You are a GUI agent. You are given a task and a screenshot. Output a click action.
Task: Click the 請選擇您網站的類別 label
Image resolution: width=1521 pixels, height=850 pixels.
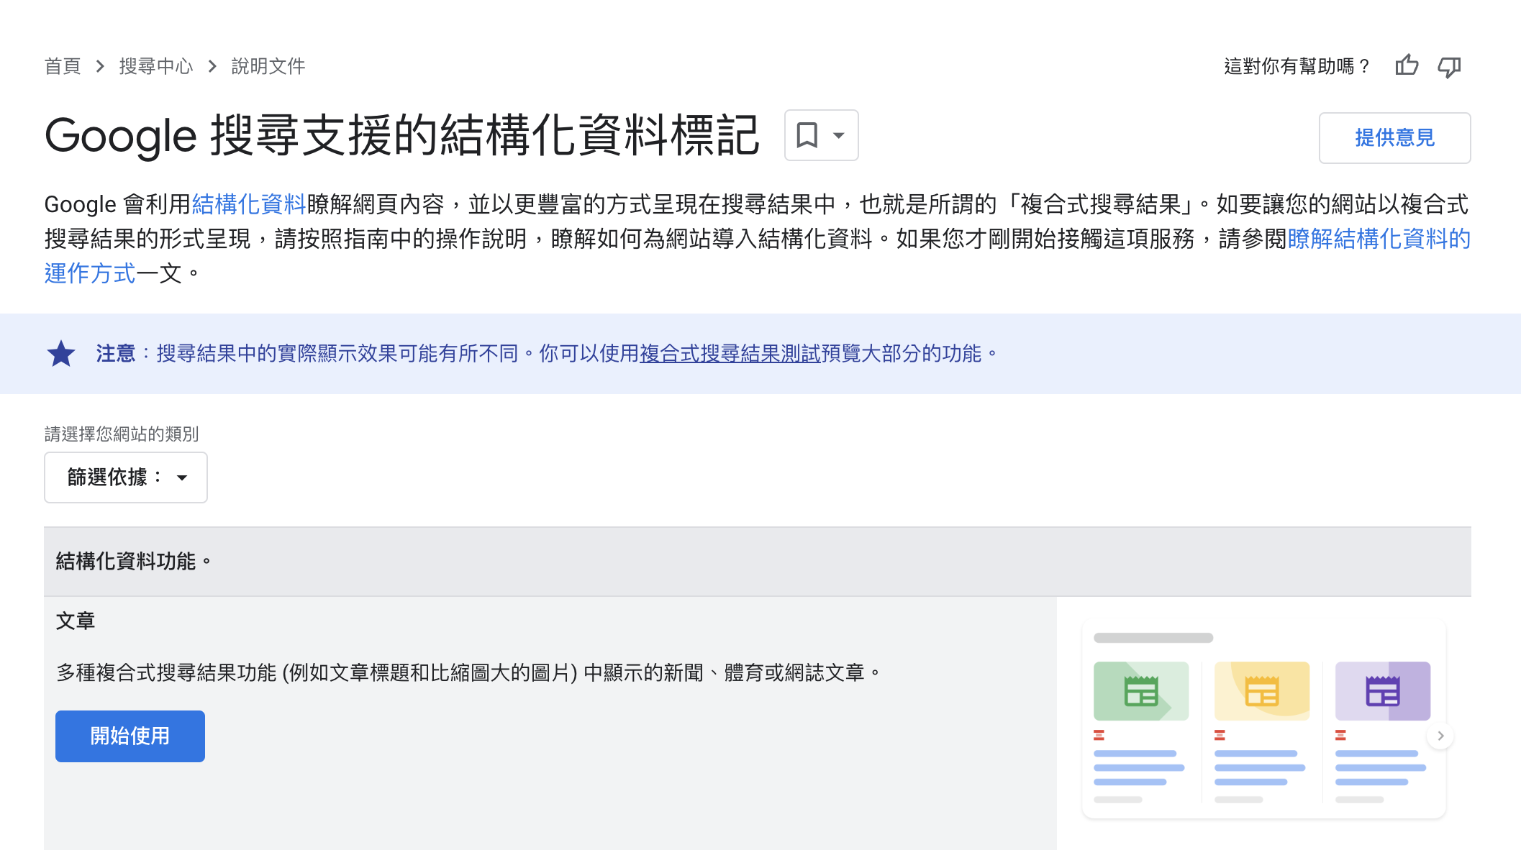click(x=122, y=434)
